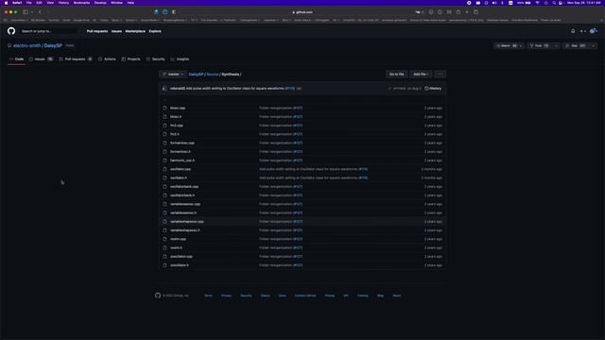
Task: View commit History for this folder
Action: pyautogui.click(x=433, y=88)
